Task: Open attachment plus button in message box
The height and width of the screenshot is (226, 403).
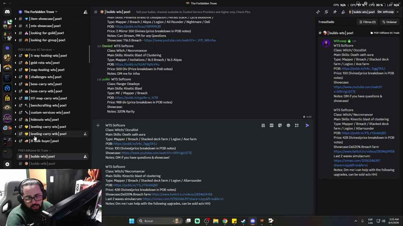Action: (98, 126)
